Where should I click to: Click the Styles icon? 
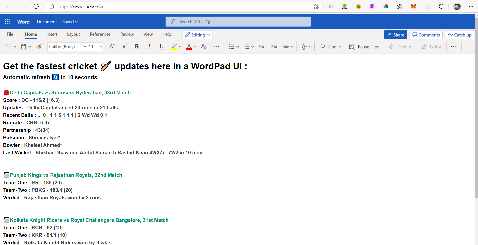[x=304, y=47]
